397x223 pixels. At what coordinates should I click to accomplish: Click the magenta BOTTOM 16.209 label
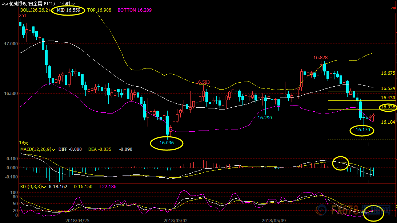135,10
